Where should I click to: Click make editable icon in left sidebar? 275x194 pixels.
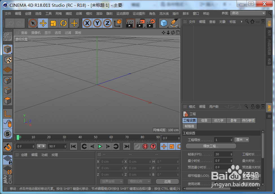[8, 36]
